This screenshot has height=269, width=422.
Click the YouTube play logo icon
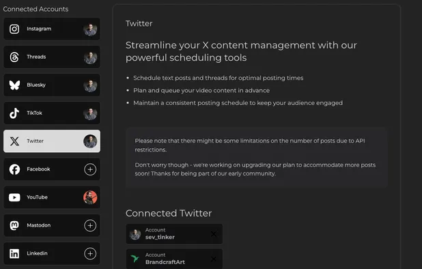tap(14, 197)
